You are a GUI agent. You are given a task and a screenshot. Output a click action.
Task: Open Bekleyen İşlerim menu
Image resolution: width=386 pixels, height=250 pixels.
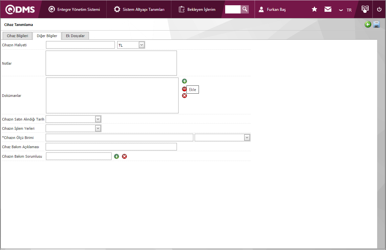click(x=197, y=9)
